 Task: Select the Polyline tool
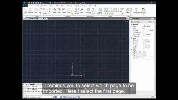[x=30, y=11]
